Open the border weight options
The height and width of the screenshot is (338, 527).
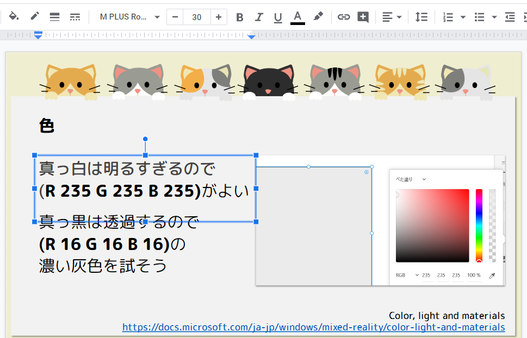pyautogui.click(x=54, y=16)
